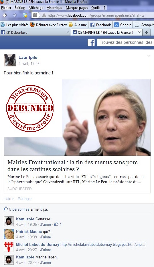The width and height of the screenshot is (154, 267).
Task: Open the À la une RSS bookmark
Action: [78, 25]
